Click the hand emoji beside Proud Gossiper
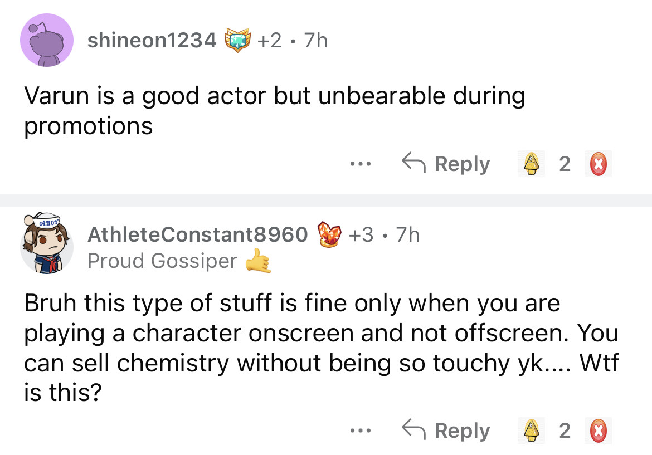The width and height of the screenshot is (652, 455). point(259,261)
